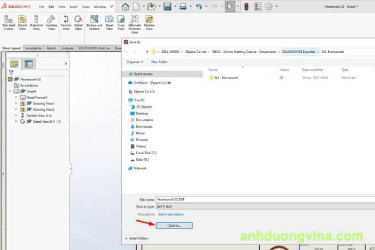Click the Add a description link
The height and width of the screenshot is (250, 375).
pyautogui.click(x=171, y=214)
